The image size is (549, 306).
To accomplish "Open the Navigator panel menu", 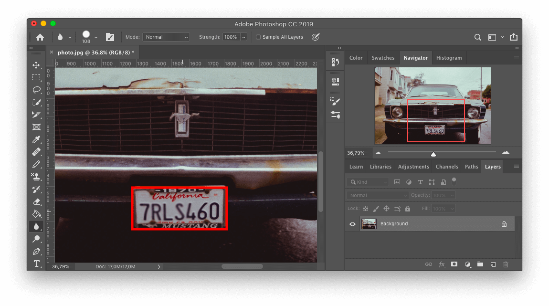I will (x=517, y=58).
